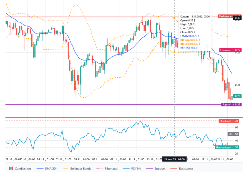Image resolution: width=244 pixels, height=172 pixels.
Task: Click the green 0.28 current price tag
Action: coord(238,96)
